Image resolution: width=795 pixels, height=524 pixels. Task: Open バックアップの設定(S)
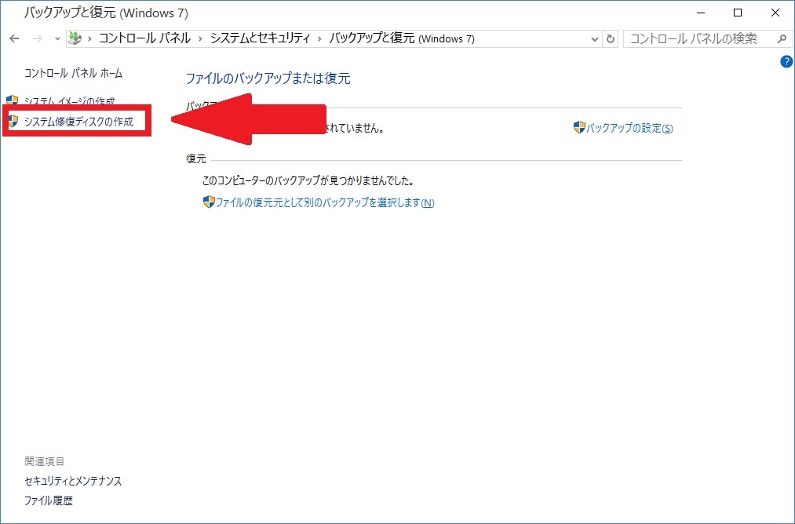(629, 128)
